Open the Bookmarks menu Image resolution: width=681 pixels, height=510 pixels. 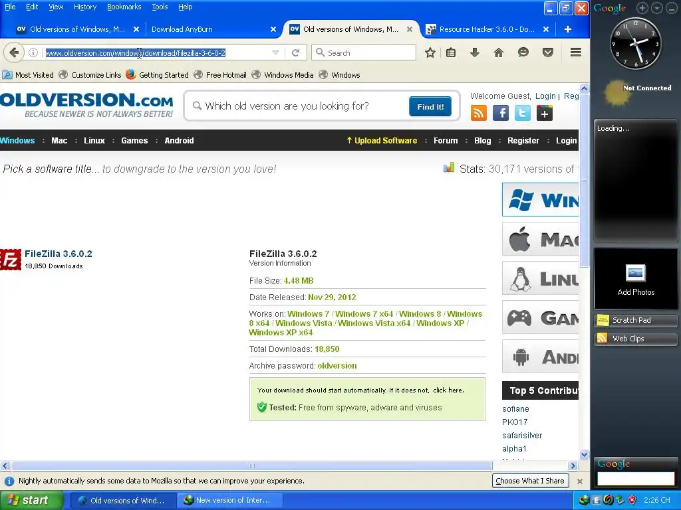click(x=124, y=7)
